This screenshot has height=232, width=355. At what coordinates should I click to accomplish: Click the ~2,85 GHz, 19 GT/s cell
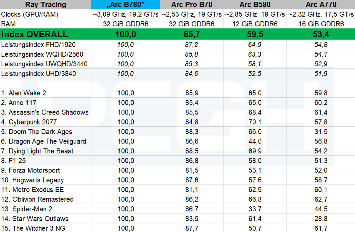255,14
